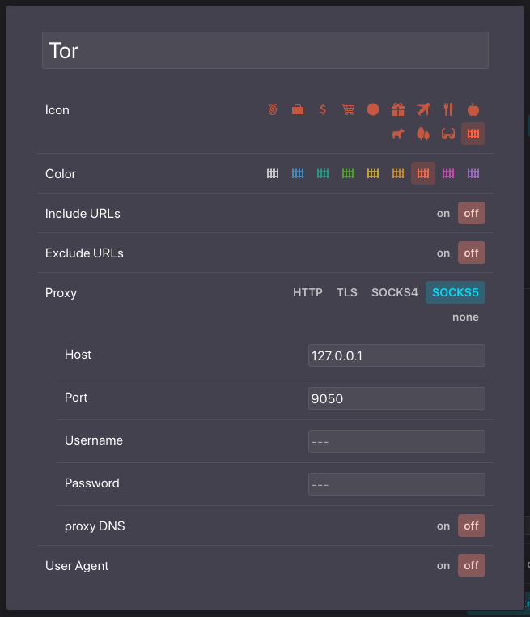Switch proxy type to SOCKS4

point(395,292)
